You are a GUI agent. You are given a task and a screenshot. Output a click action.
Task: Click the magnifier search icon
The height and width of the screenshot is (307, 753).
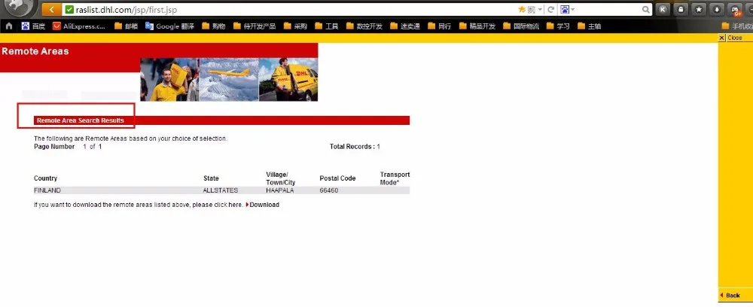pos(646,9)
